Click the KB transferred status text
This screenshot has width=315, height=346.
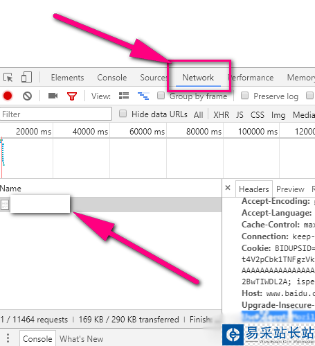[x=129, y=320]
